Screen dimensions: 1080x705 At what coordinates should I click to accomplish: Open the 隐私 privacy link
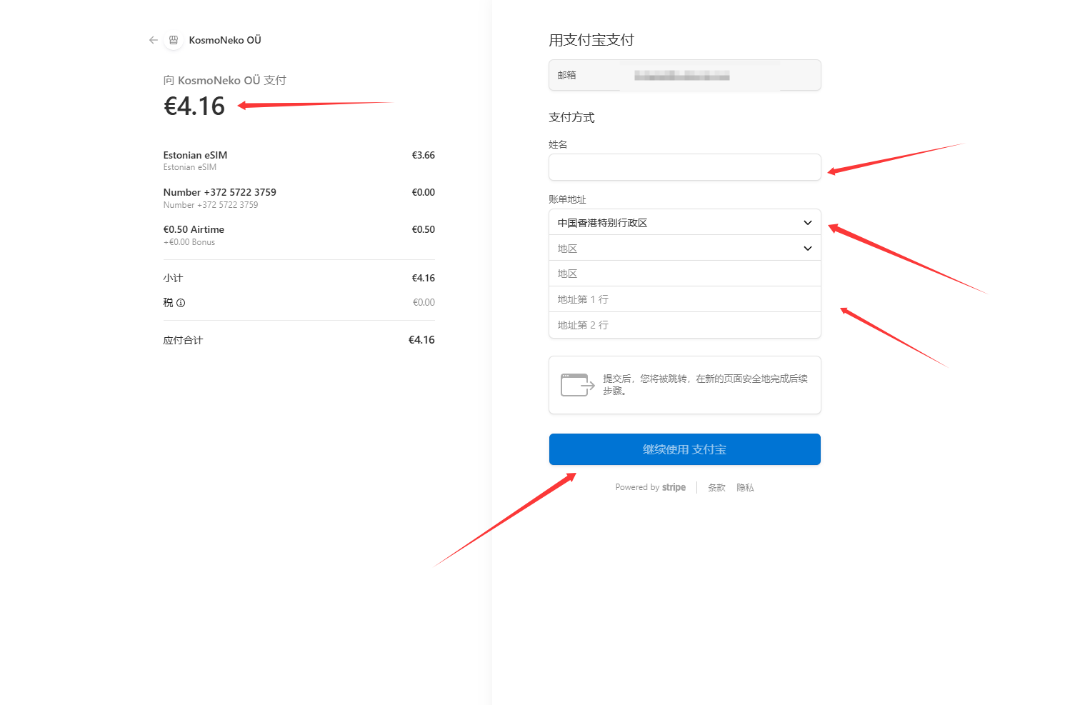(745, 488)
